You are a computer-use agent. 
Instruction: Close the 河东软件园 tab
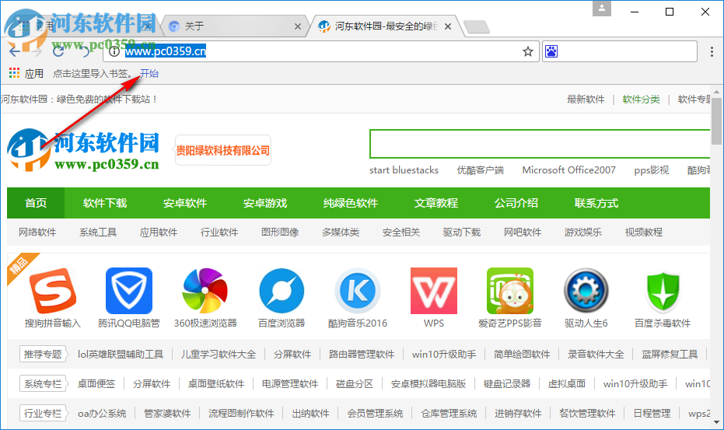pyautogui.click(x=448, y=26)
